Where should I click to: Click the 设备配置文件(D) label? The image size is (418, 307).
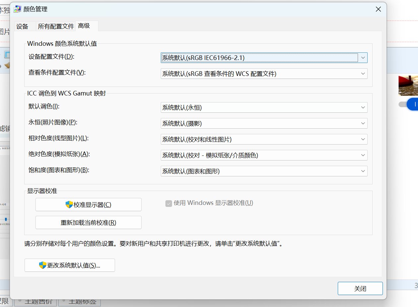click(x=52, y=57)
